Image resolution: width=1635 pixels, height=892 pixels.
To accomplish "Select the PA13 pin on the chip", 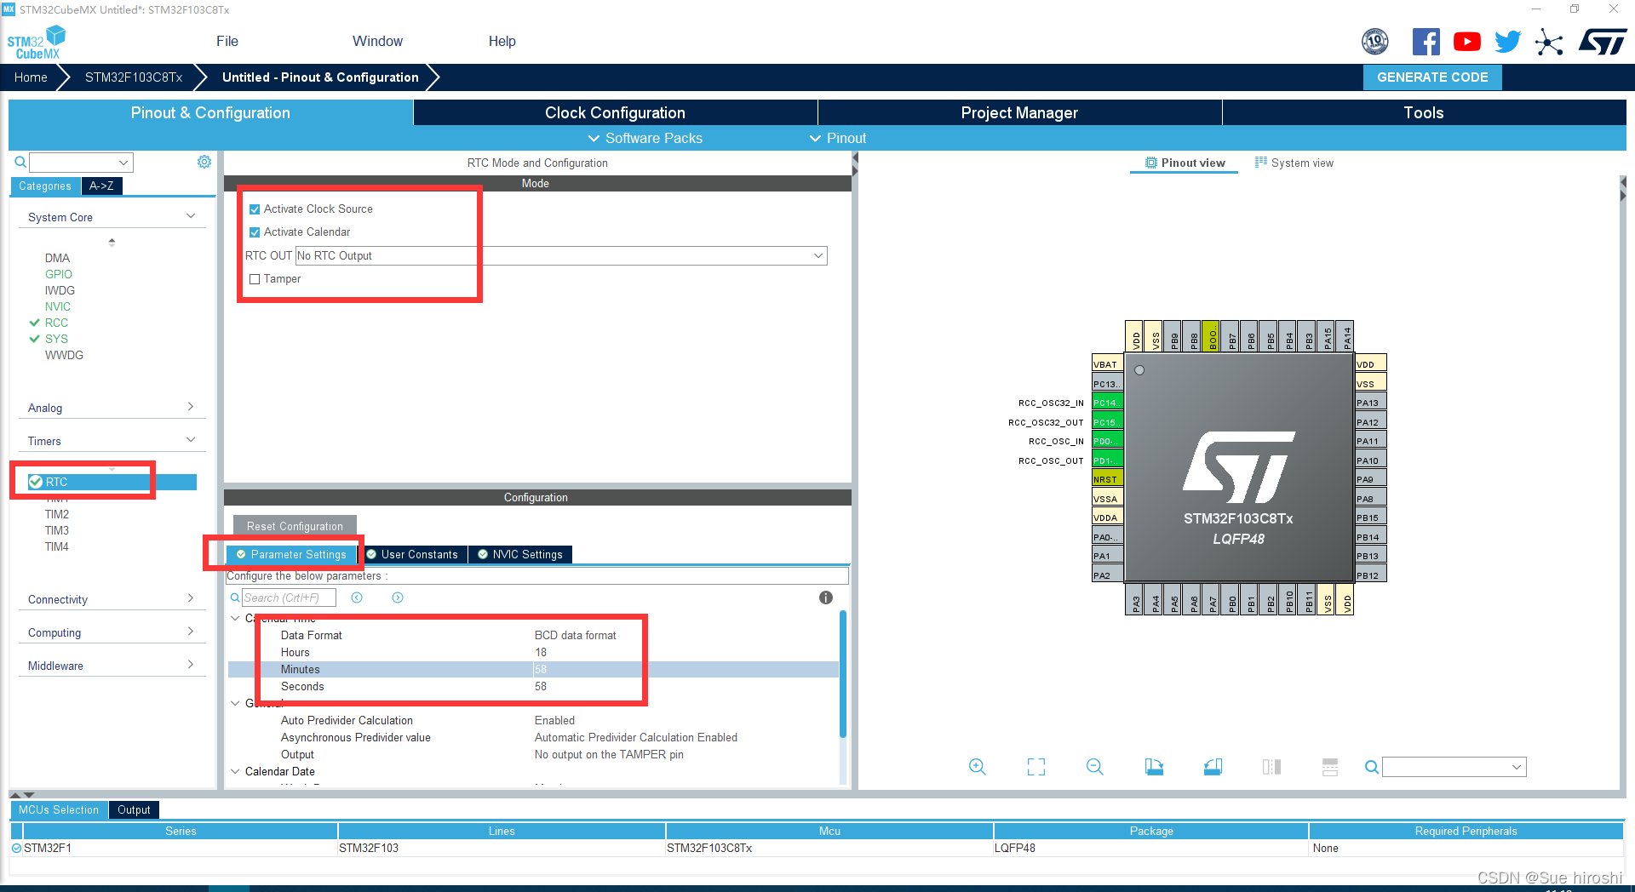I will pyautogui.click(x=1371, y=403).
